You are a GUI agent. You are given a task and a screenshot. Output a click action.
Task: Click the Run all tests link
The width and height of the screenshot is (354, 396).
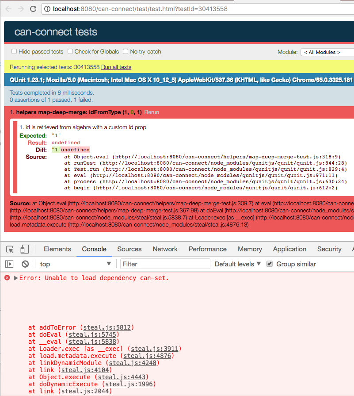pos(116,67)
